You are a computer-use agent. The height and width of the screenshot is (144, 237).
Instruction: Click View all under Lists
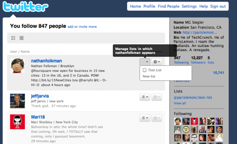tap(180, 103)
